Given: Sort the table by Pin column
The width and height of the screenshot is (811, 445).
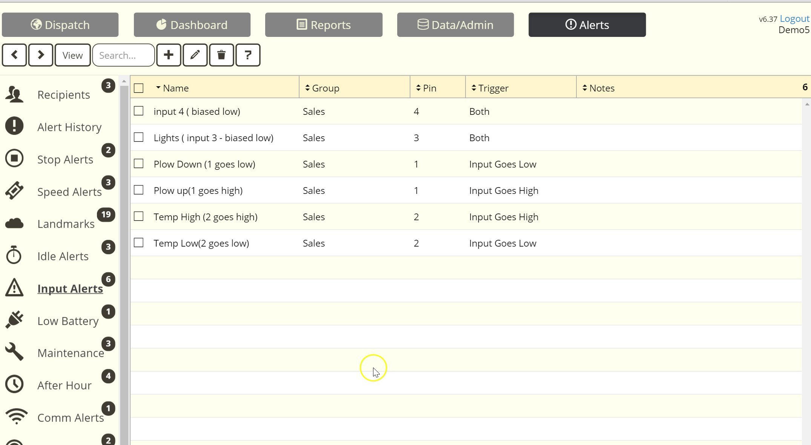Looking at the screenshot, I should (x=426, y=88).
